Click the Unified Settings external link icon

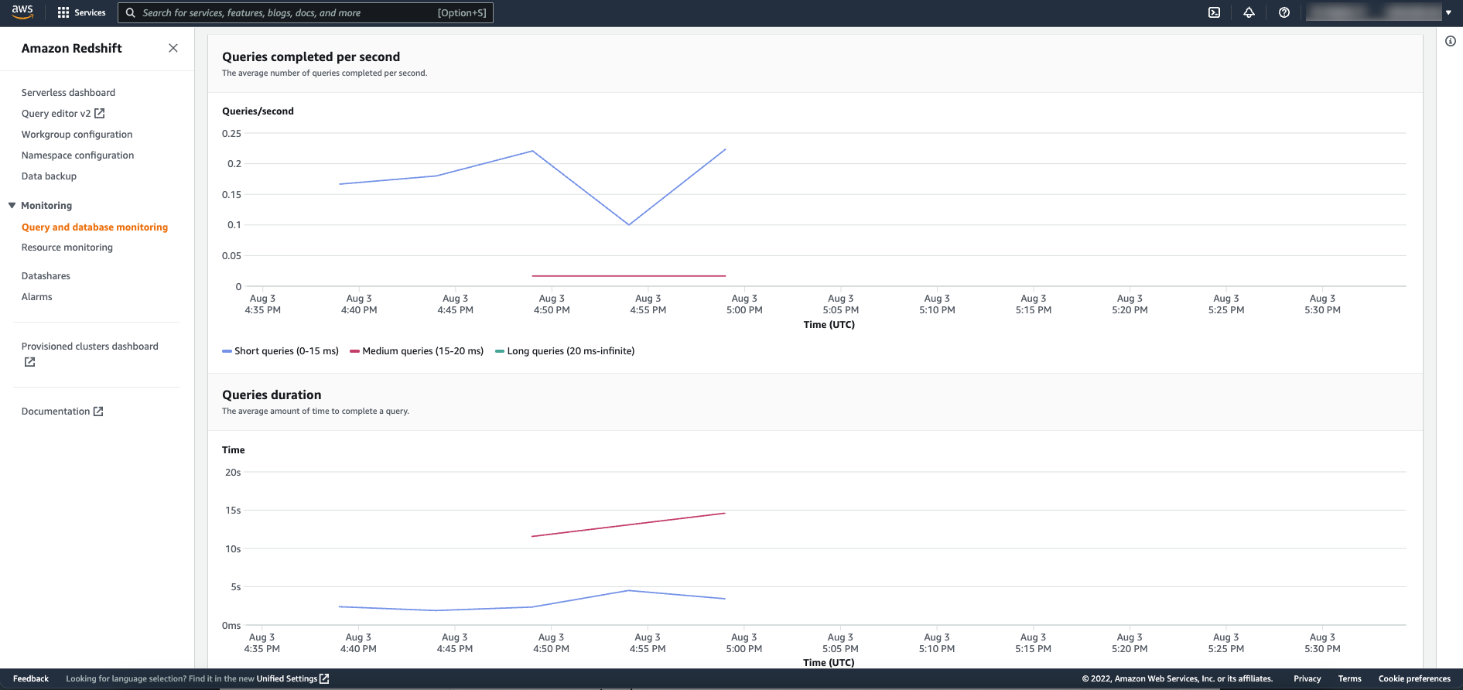pos(325,678)
